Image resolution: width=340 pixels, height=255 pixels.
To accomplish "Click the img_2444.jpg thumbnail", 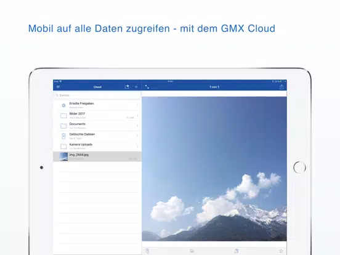I will click(63, 156).
